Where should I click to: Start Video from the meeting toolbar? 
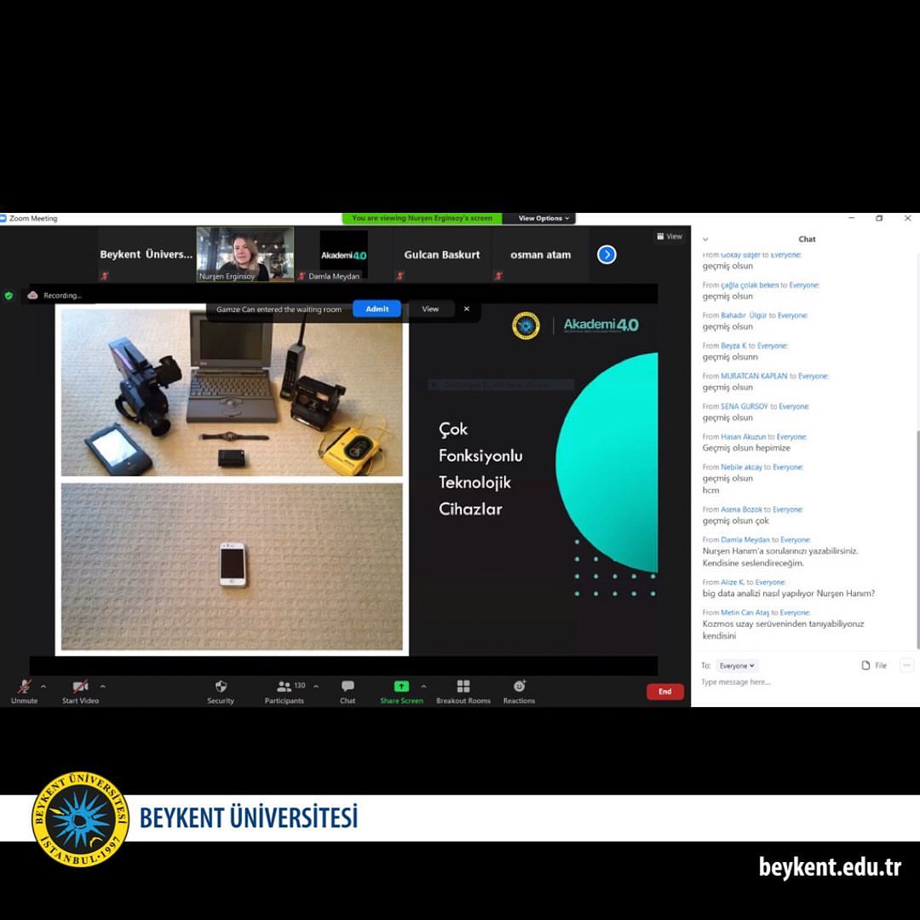pos(80,691)
